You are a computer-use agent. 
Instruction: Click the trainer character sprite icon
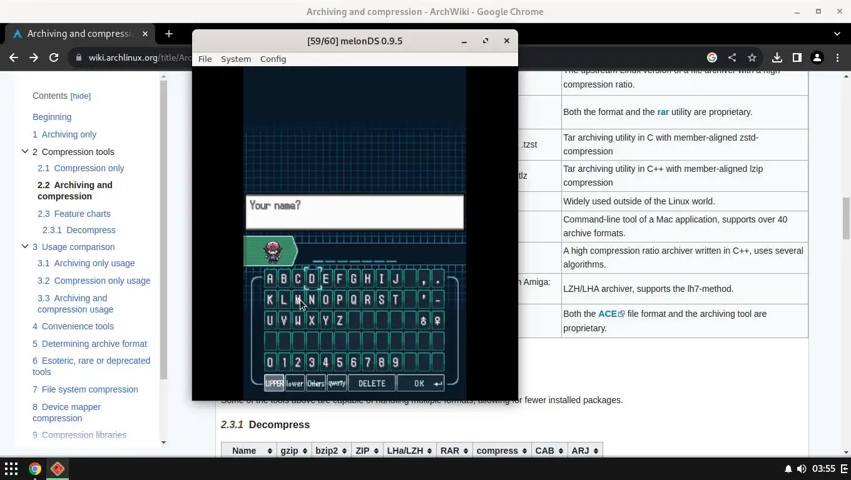coord(272,251)
